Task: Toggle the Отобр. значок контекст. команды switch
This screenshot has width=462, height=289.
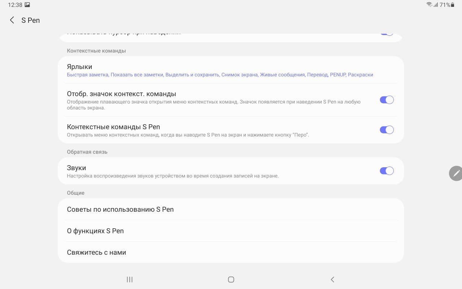Action: (x=386, y=100)
